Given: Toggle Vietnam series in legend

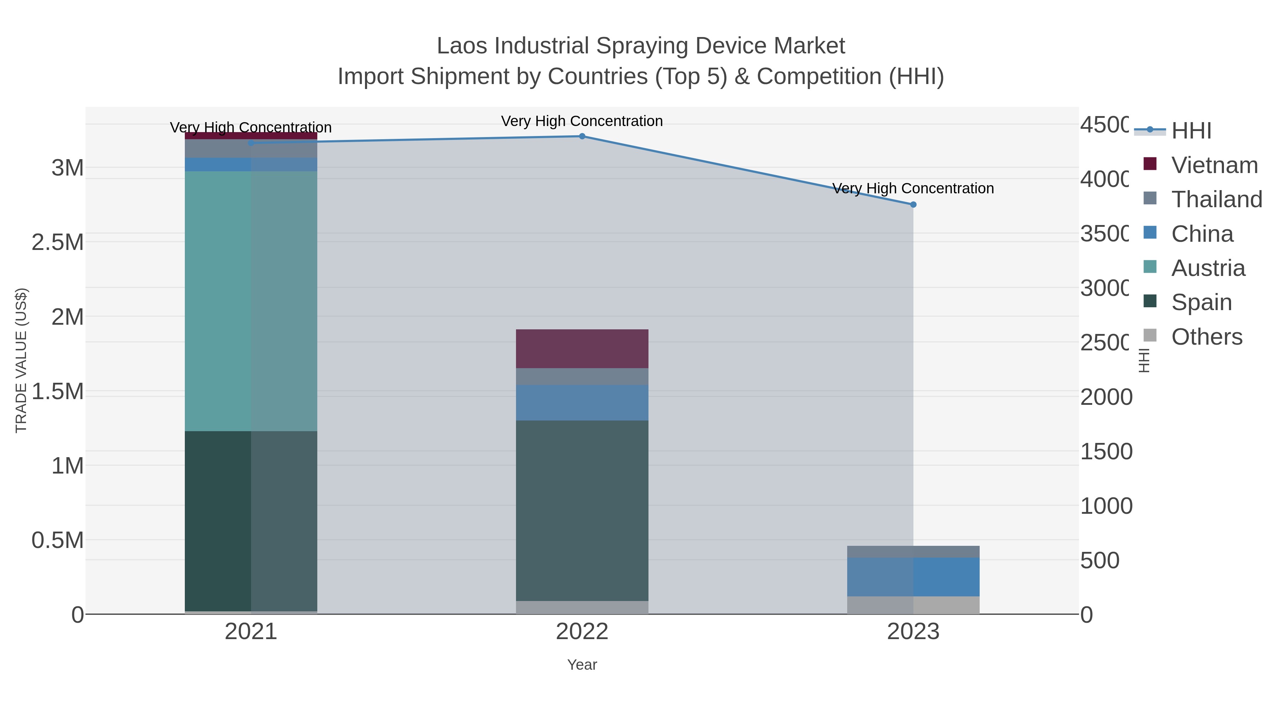Looking at the screenshot, I should coord(1201,165).
